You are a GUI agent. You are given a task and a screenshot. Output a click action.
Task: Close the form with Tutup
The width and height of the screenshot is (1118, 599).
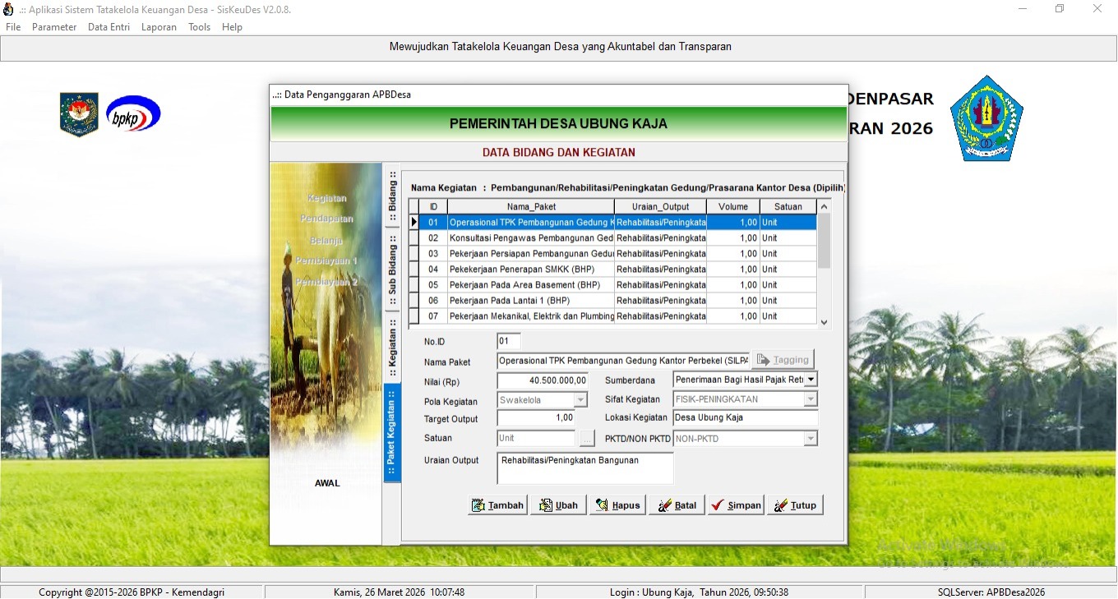click(795, 505)
